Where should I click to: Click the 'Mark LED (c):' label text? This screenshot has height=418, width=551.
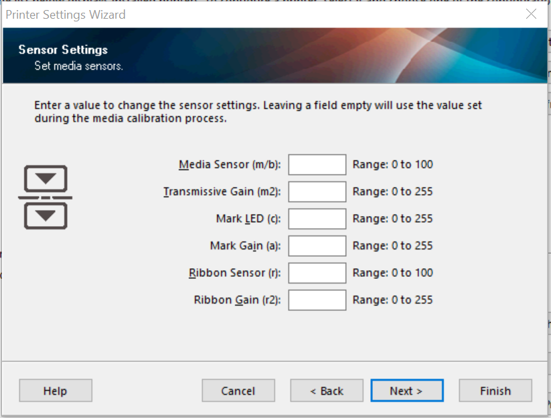pyautogui.click(x=248, y=219)
